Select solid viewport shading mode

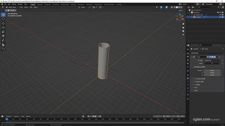pyautogui.click(x=177, y=7)
